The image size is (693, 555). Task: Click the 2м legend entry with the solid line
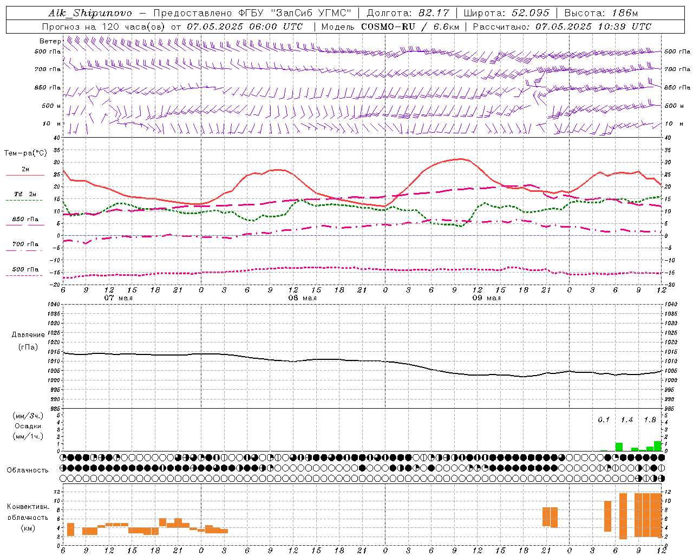(25, 170)
